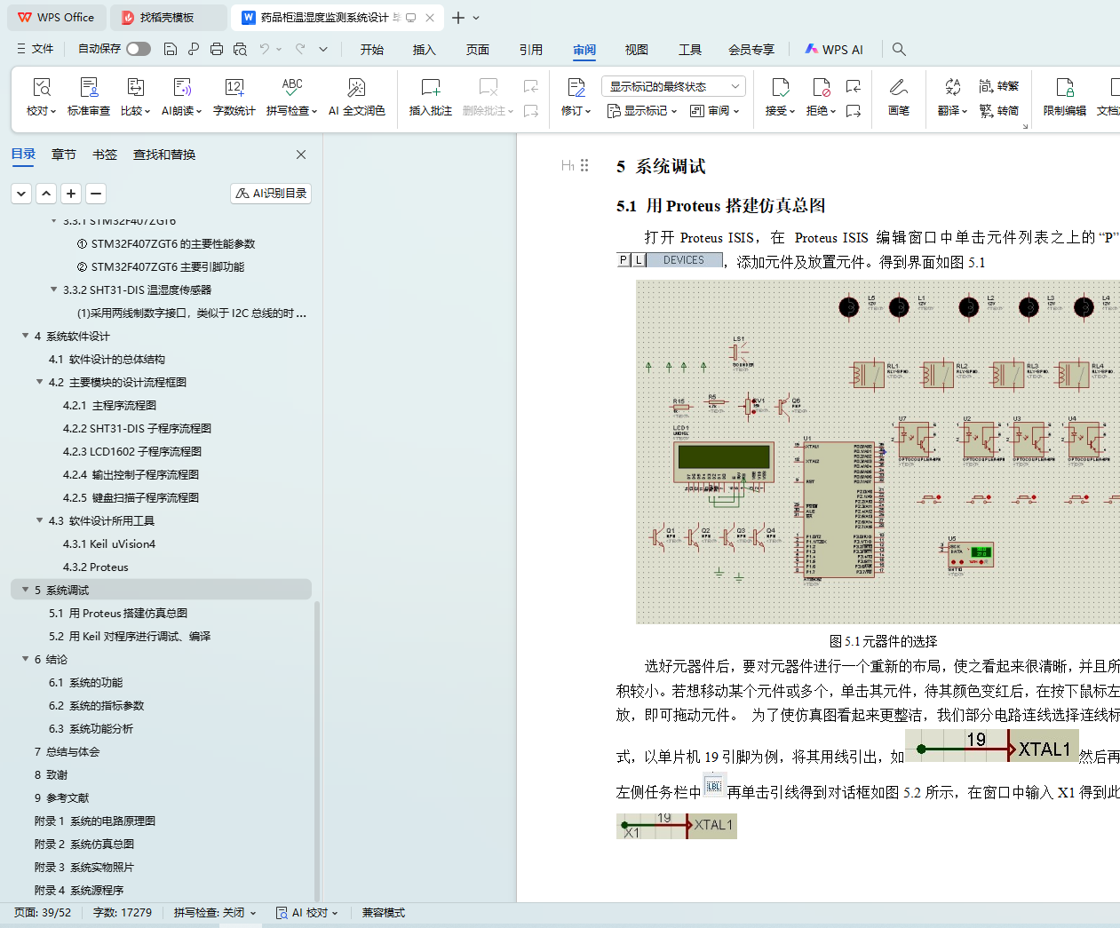Click 页面: 39/52 in status bar
The height and width of the screenshot is (928, 1120).
(43, 913)
